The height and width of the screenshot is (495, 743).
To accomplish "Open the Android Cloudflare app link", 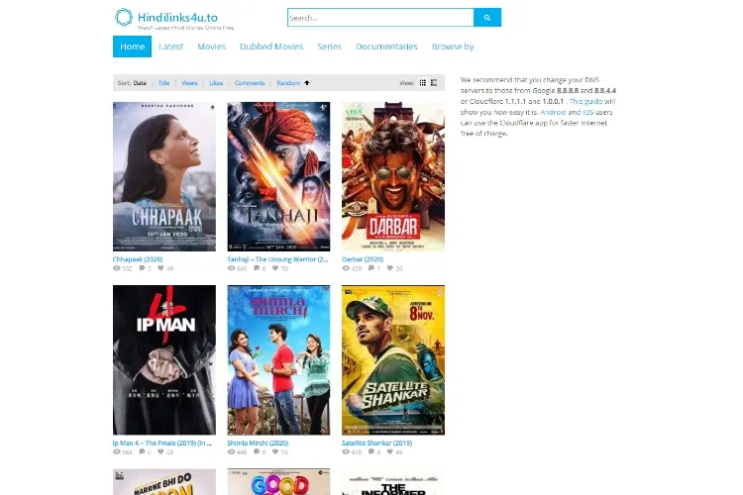I will [553, 112].
